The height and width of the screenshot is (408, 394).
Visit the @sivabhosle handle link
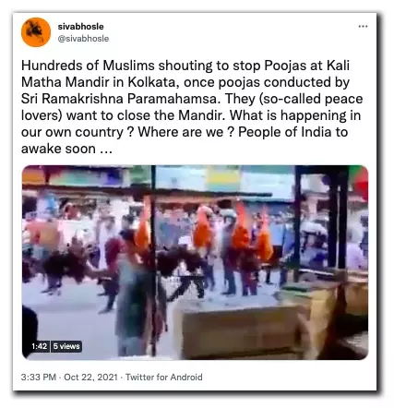pyautogui.click(x=83, y=39)
